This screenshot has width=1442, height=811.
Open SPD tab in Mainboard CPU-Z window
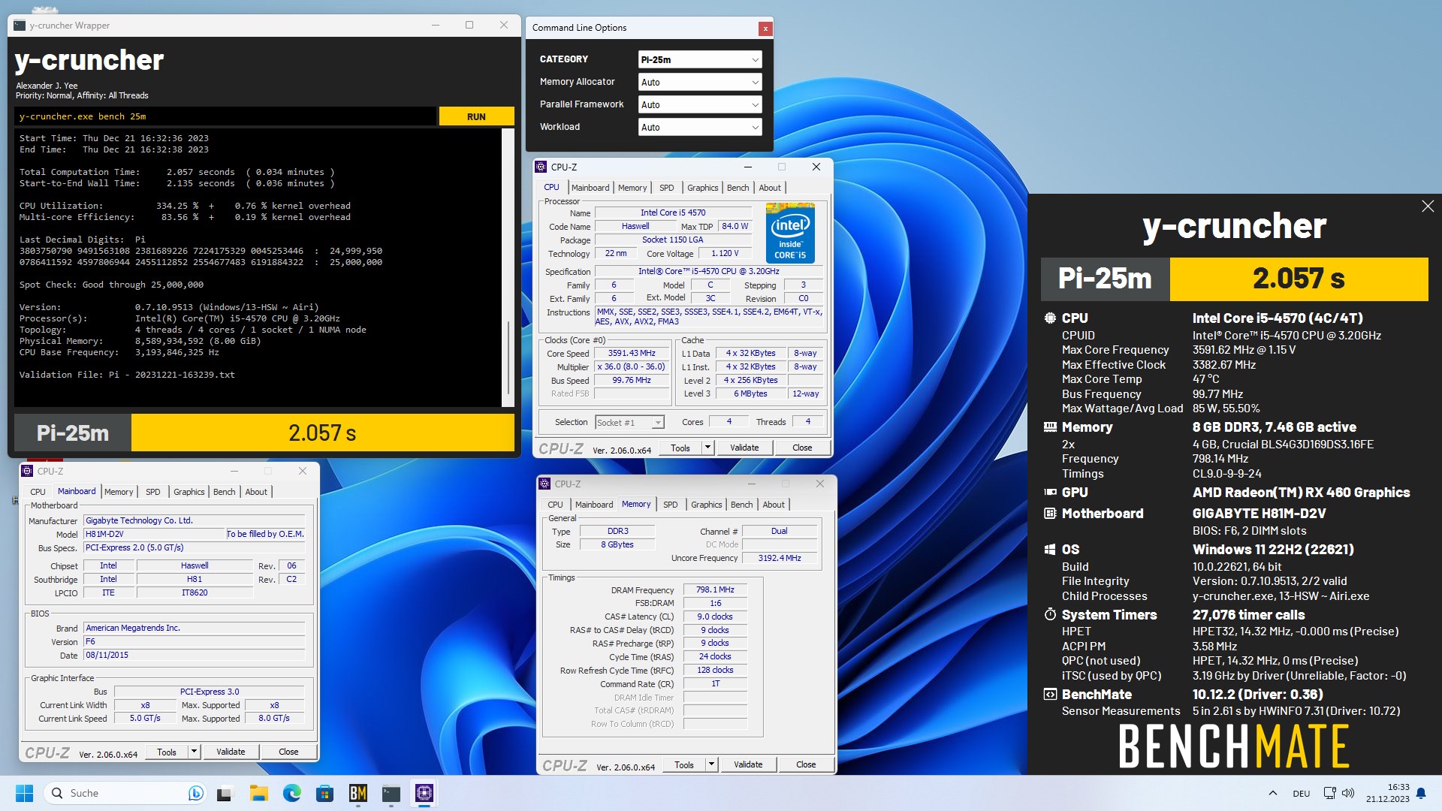tap(153, 492)
